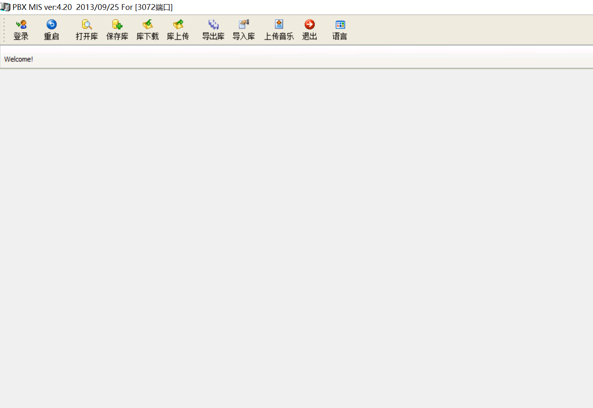Exit the program with 退出

click(309, 30)
